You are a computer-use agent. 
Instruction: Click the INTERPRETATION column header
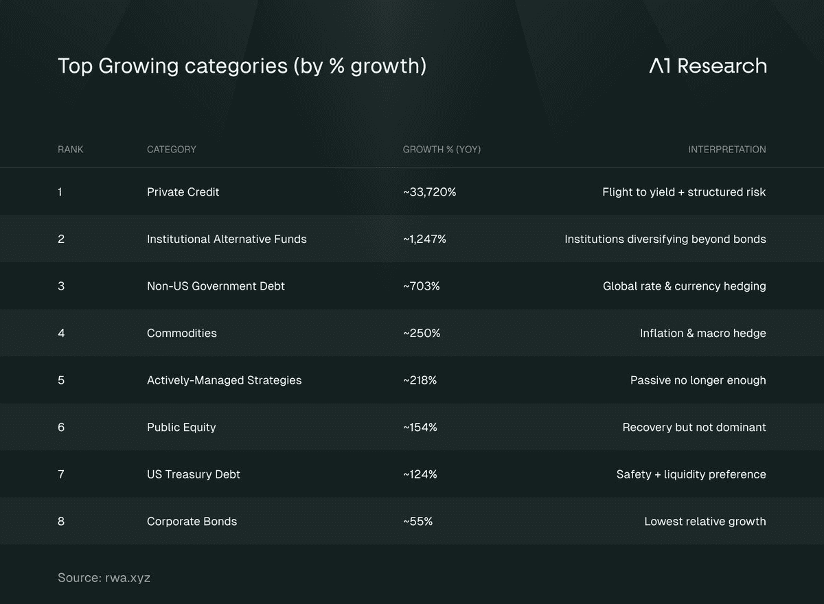click(x=727, y=149)
